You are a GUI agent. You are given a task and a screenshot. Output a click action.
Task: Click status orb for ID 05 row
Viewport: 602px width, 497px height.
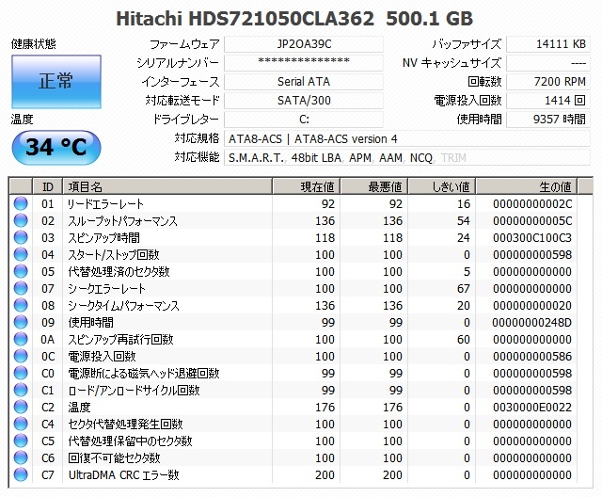tap(21, 271)
